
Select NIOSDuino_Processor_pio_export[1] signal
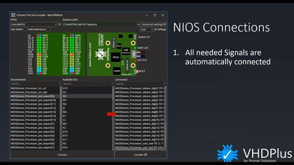[x=35, y=124]
